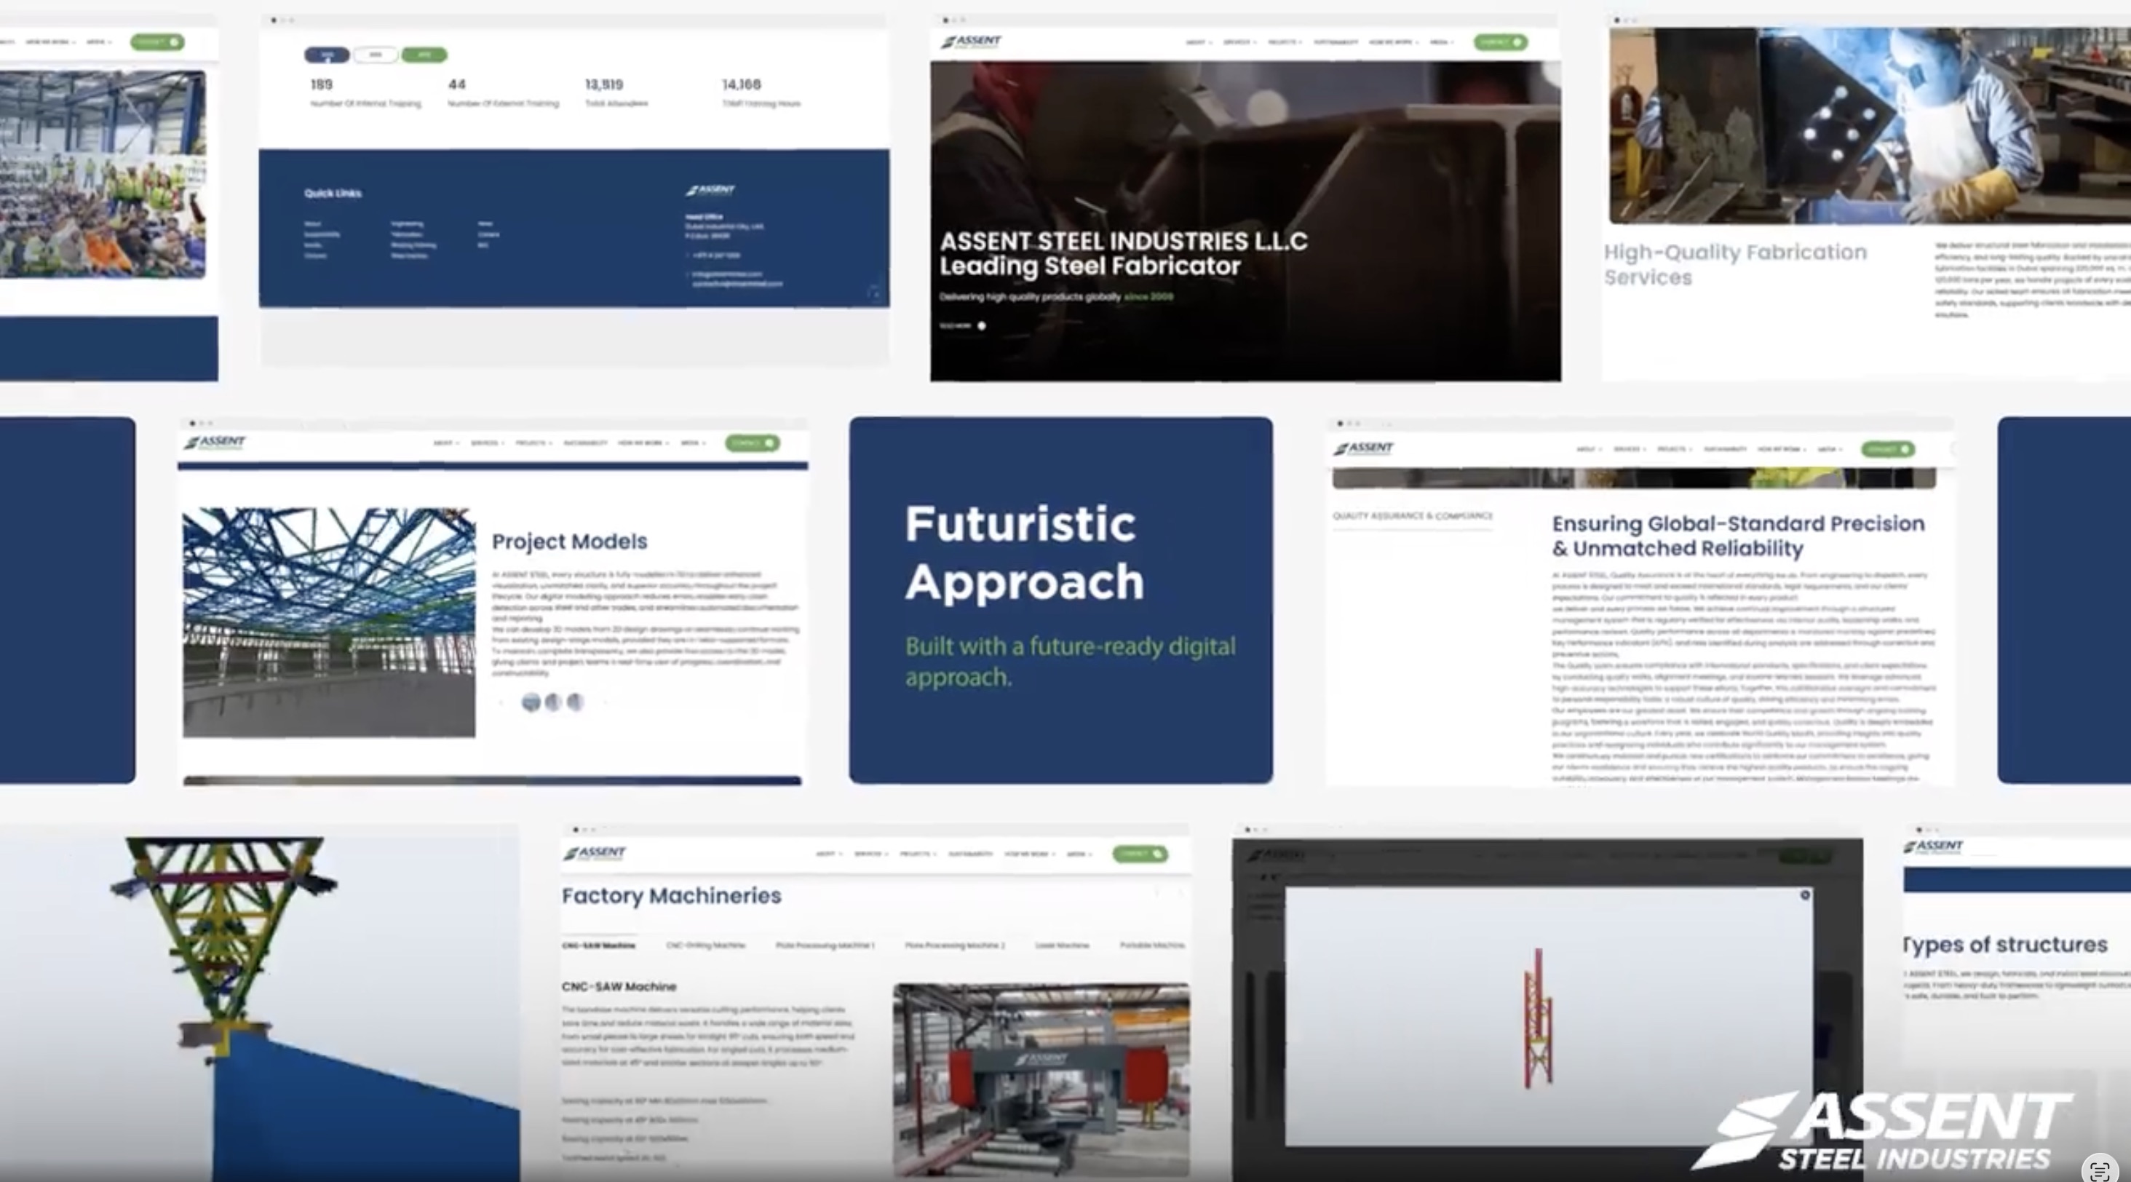The width and height of the screenshot is (2131, 1182).
Task: Click the Assent logo on the hero page
Action: coord(971,42)
